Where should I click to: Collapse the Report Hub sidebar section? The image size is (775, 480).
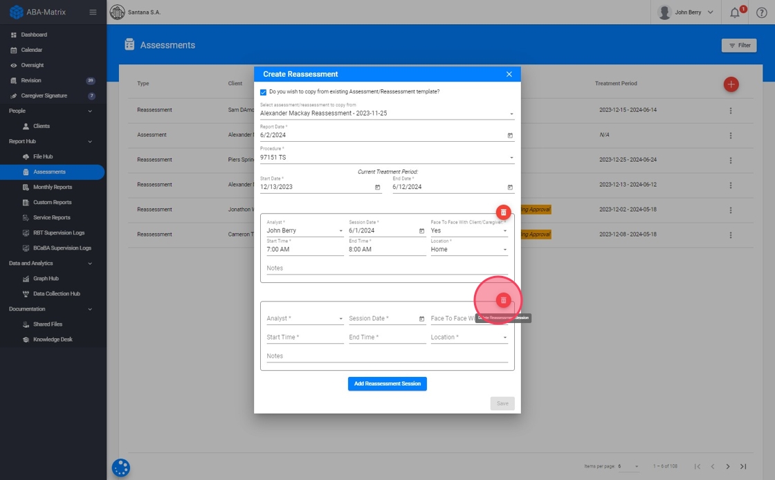90,142
